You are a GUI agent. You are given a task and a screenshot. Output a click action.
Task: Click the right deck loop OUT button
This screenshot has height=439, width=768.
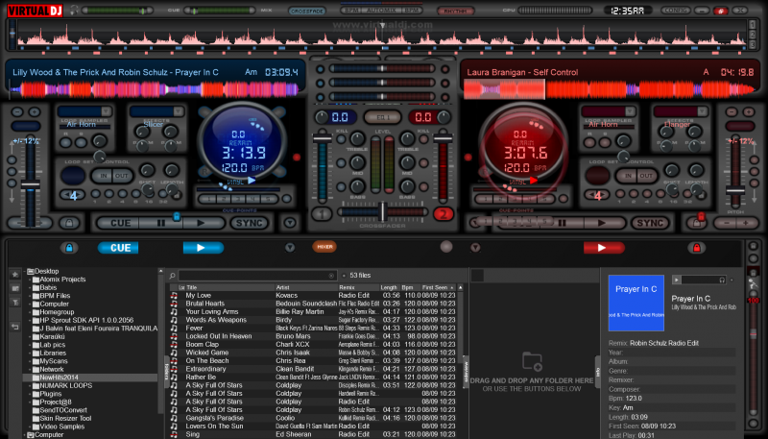tap(646, 176)
